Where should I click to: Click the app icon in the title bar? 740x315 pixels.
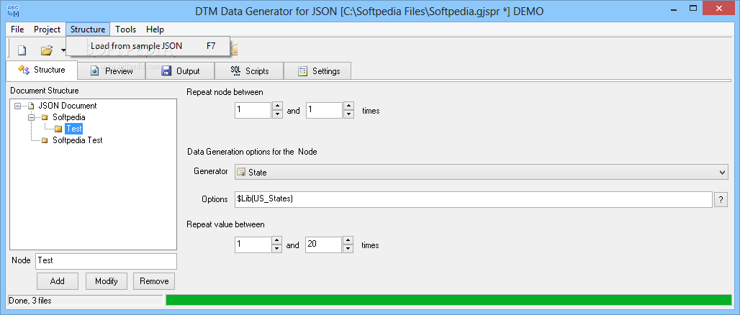pos(14,10)
